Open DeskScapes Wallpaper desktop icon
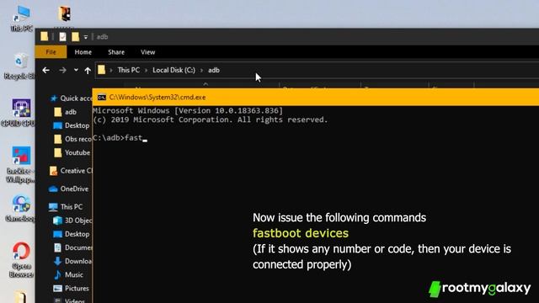Screen dimensions: 539x303 click(20, 164)
